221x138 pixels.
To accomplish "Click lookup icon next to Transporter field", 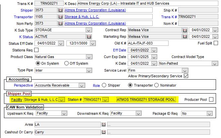I will pos(60,17).
